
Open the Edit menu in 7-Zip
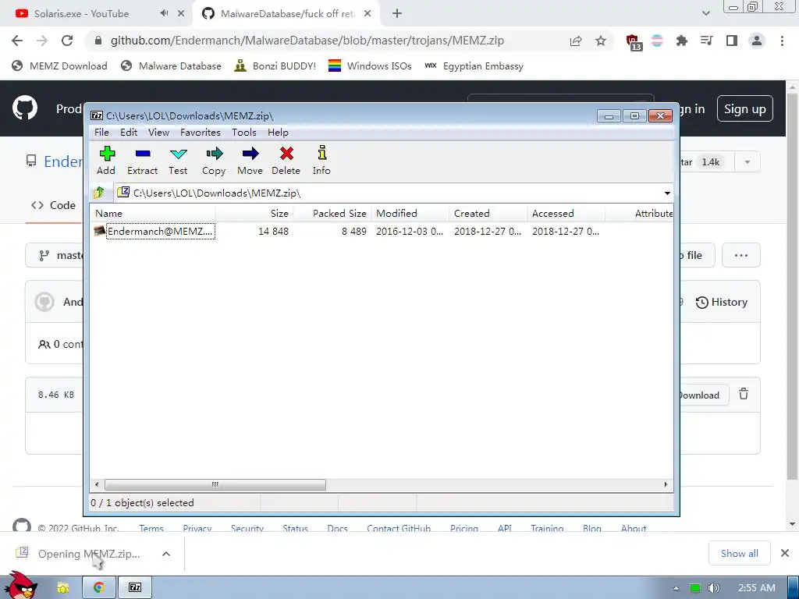pyautogui.click(x=129, y=133)
